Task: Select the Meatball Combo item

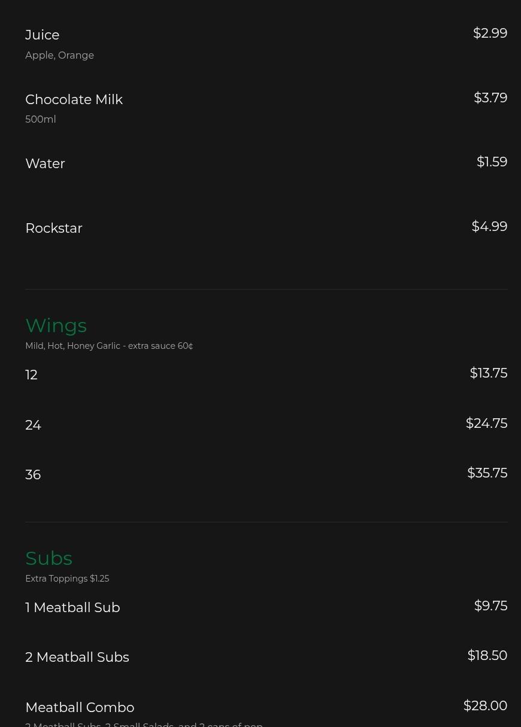Action: click(80, 708)
